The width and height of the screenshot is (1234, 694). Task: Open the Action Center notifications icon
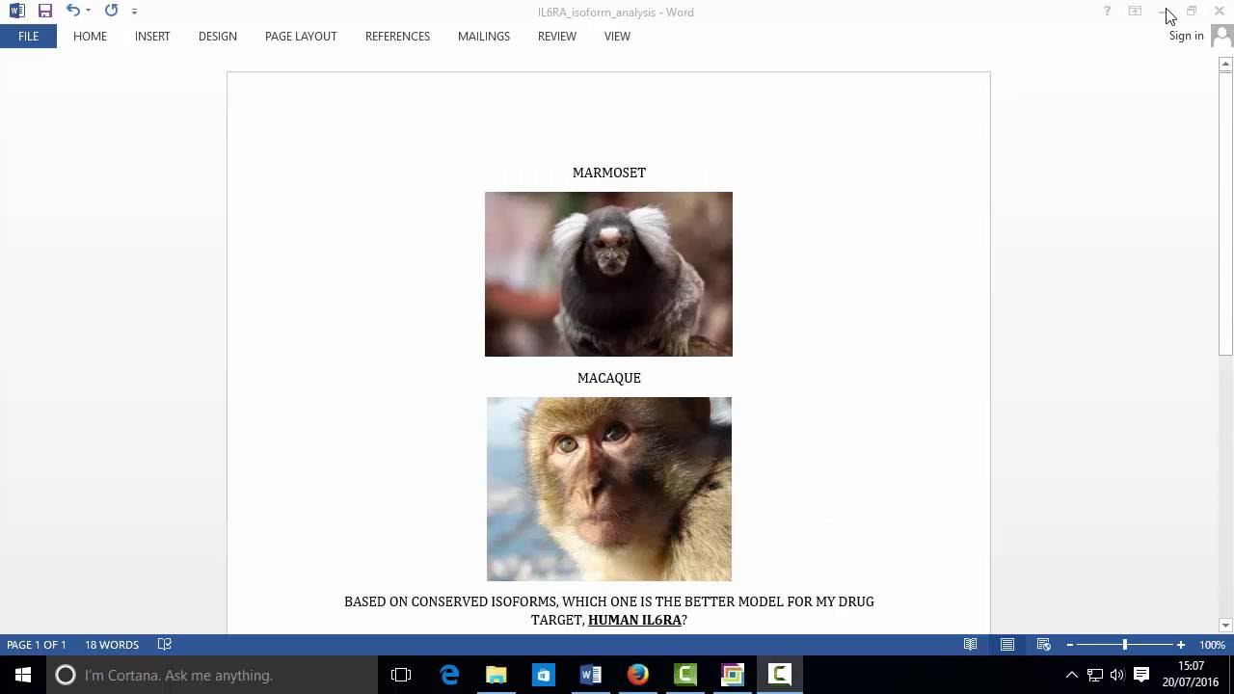(x=1141, y=675)
